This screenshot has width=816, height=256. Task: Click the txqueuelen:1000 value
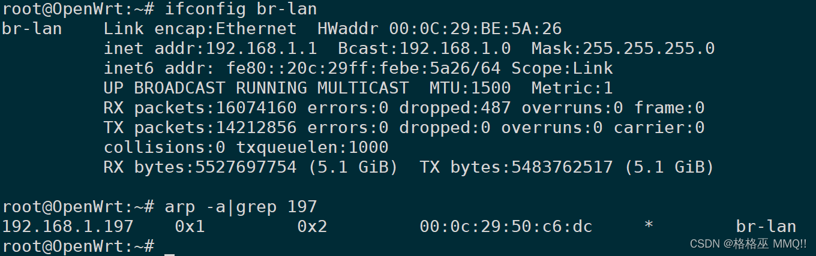(x=312, y=147)
